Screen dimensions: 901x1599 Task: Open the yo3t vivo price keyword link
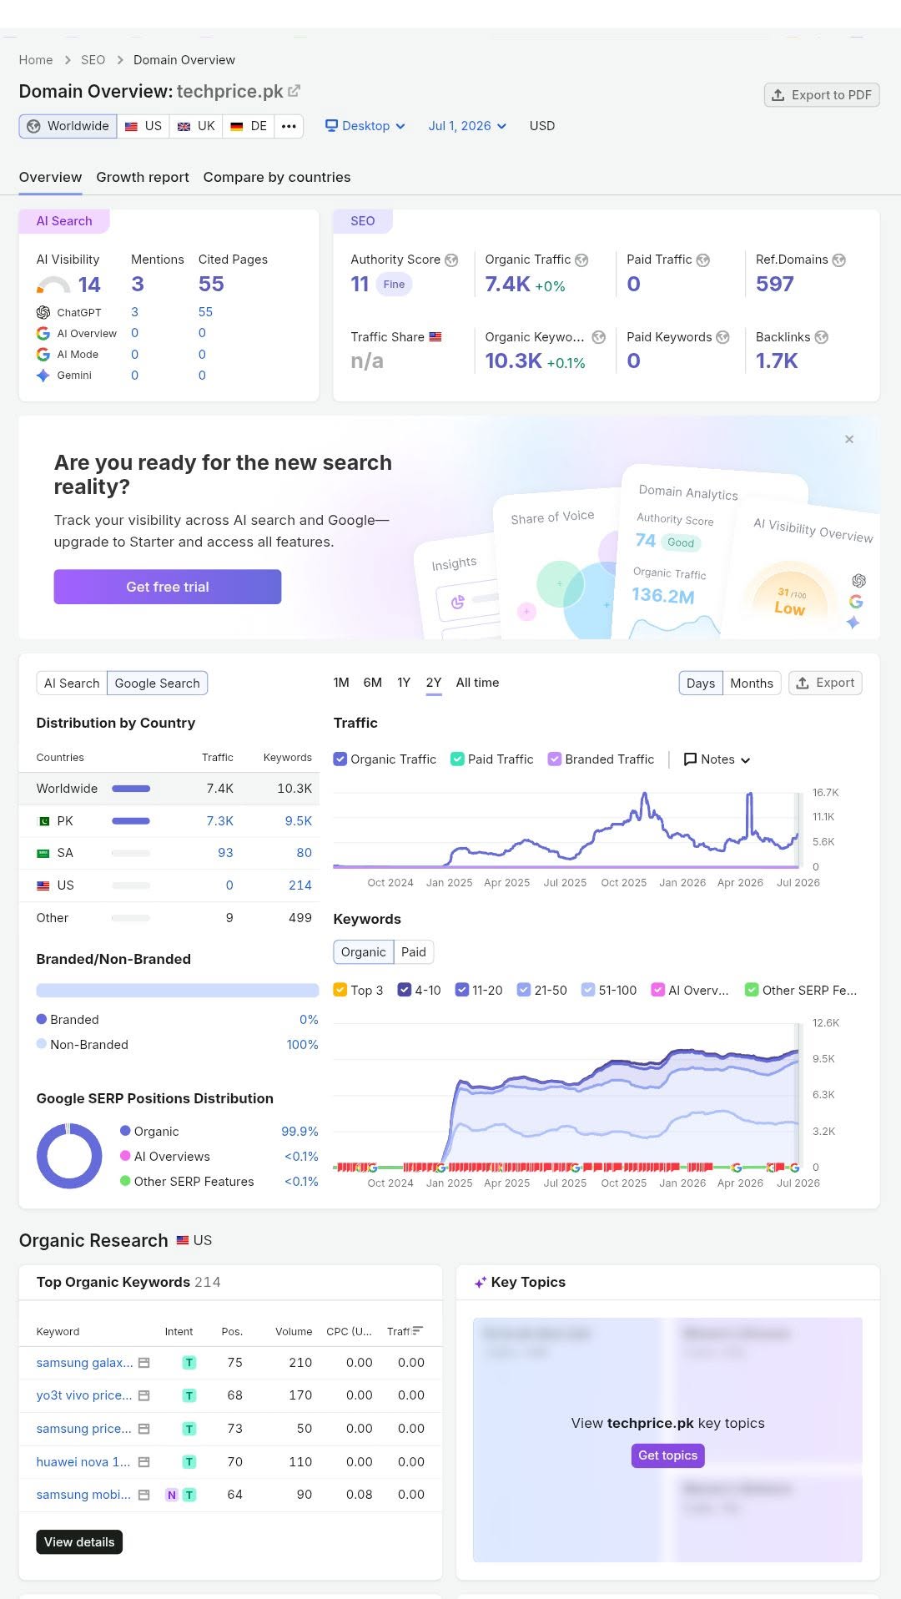click(x=84, y=1395)
